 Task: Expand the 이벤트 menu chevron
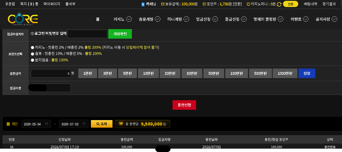(306, 19)
